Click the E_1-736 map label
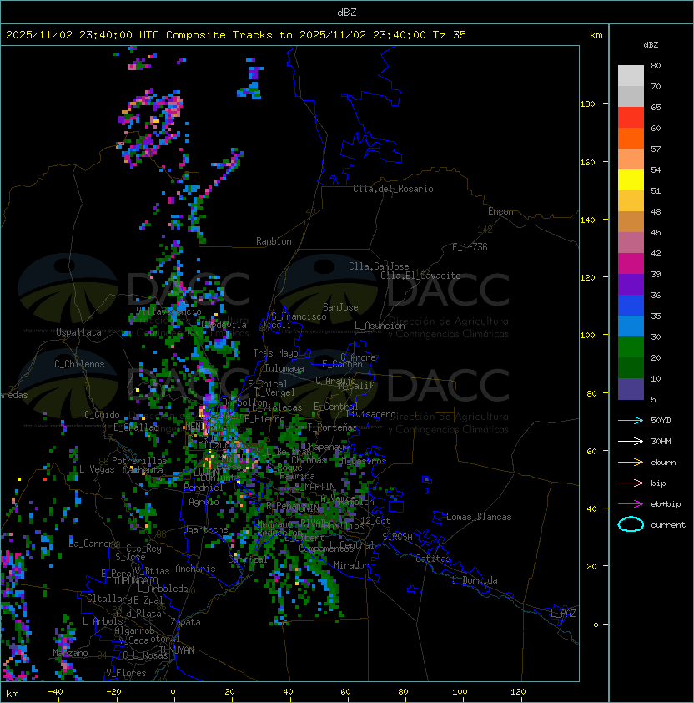Screen dimensions: 694x703 470,247
